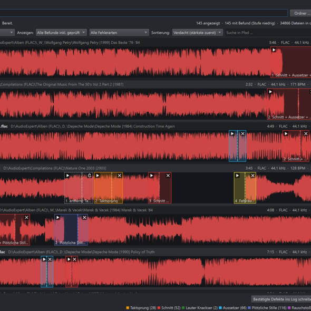Dismiss the red region in Policy of Truth
The image size is (311, 311).
74,259
